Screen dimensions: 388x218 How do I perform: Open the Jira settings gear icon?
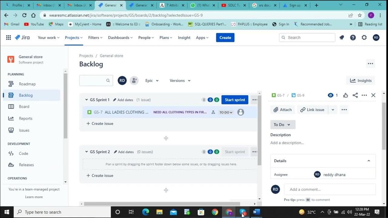[x=364, y=38]
